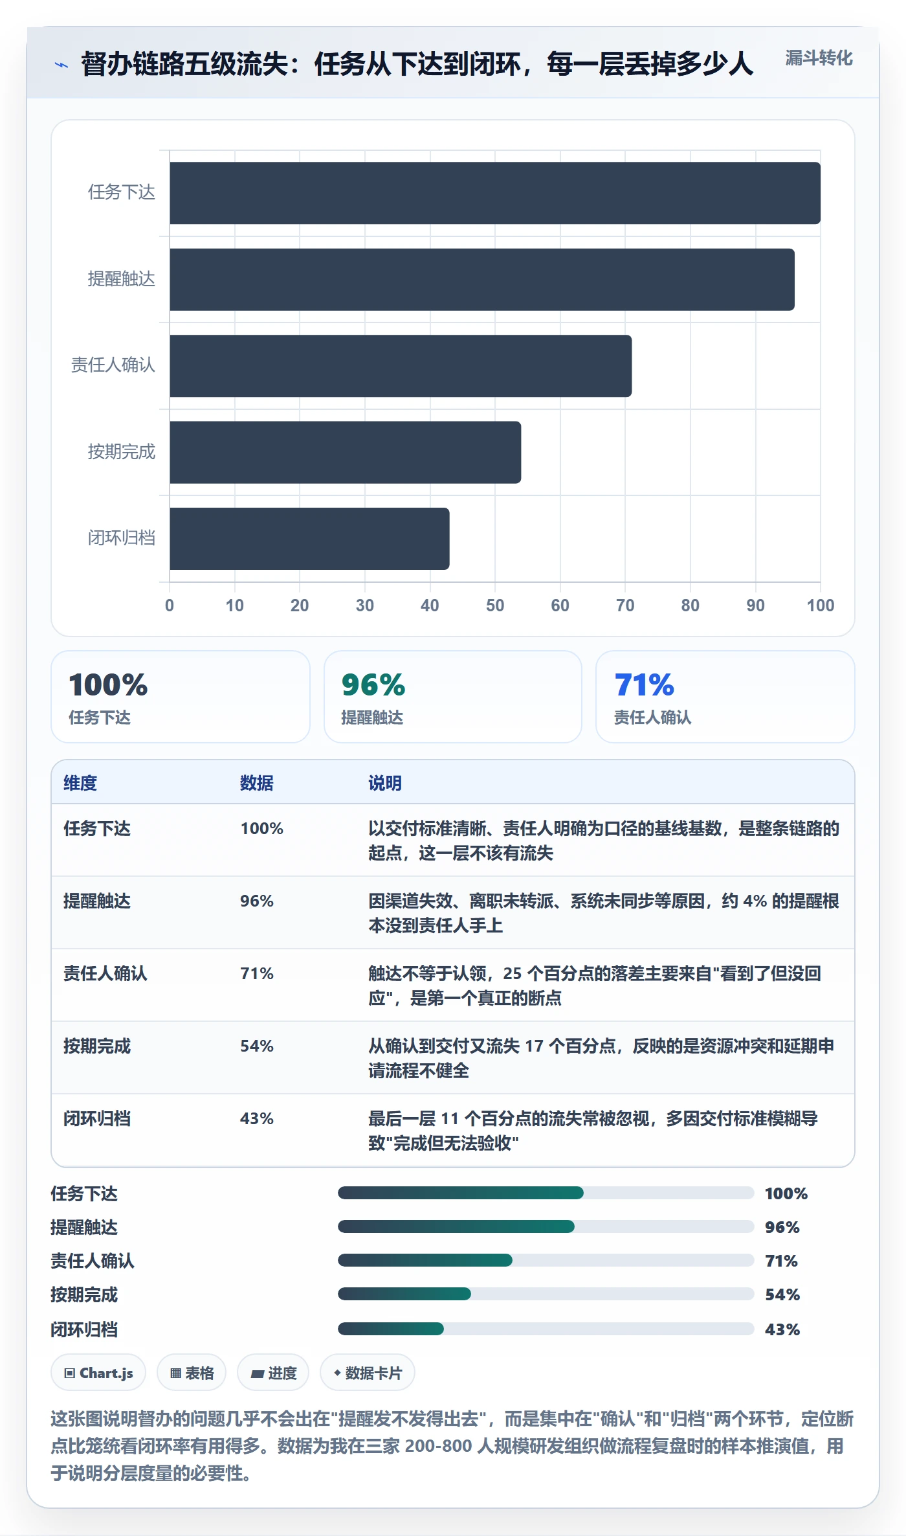This screenshot has width=906, height=1536.
Task: Click the 闭环归档 43% progress bar
Action: click(546, 1329)
